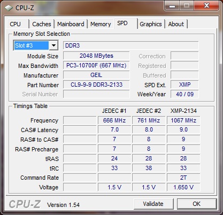The image size is (223, 215).
Task: Click the XMP tRC value 33
Action: point(183,168)
